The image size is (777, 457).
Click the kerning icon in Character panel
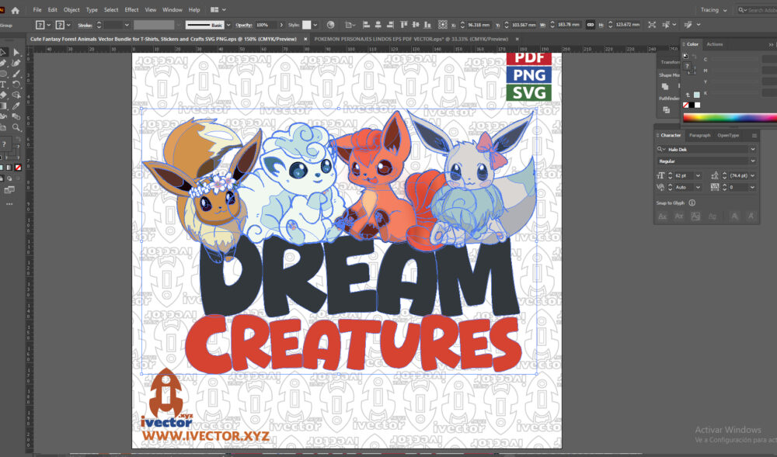click(x=660, y=188)
